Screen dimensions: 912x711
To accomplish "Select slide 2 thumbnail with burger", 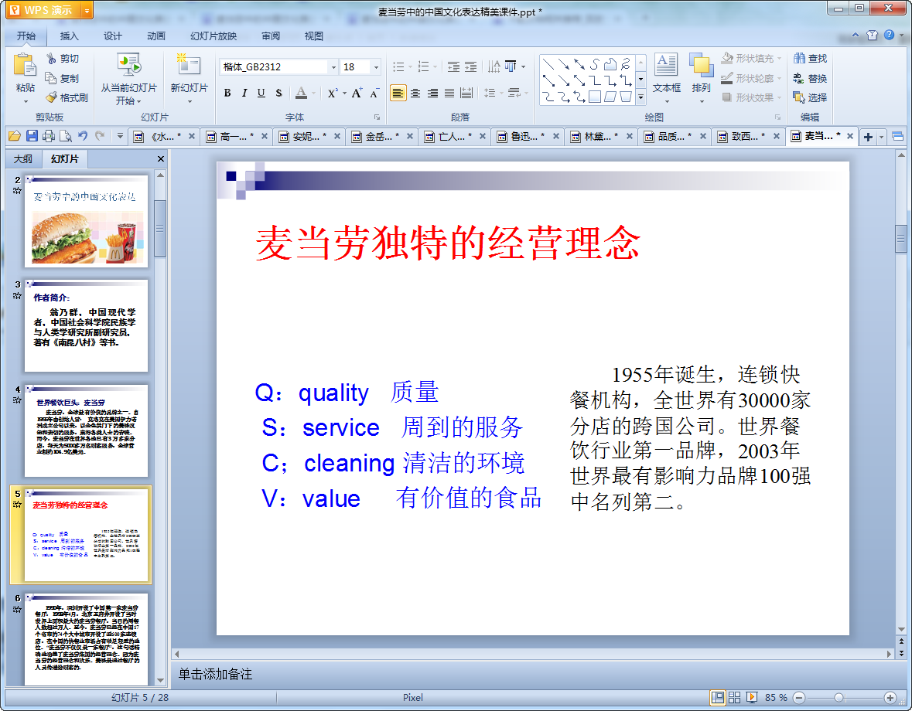I will [x=86, y=221].
